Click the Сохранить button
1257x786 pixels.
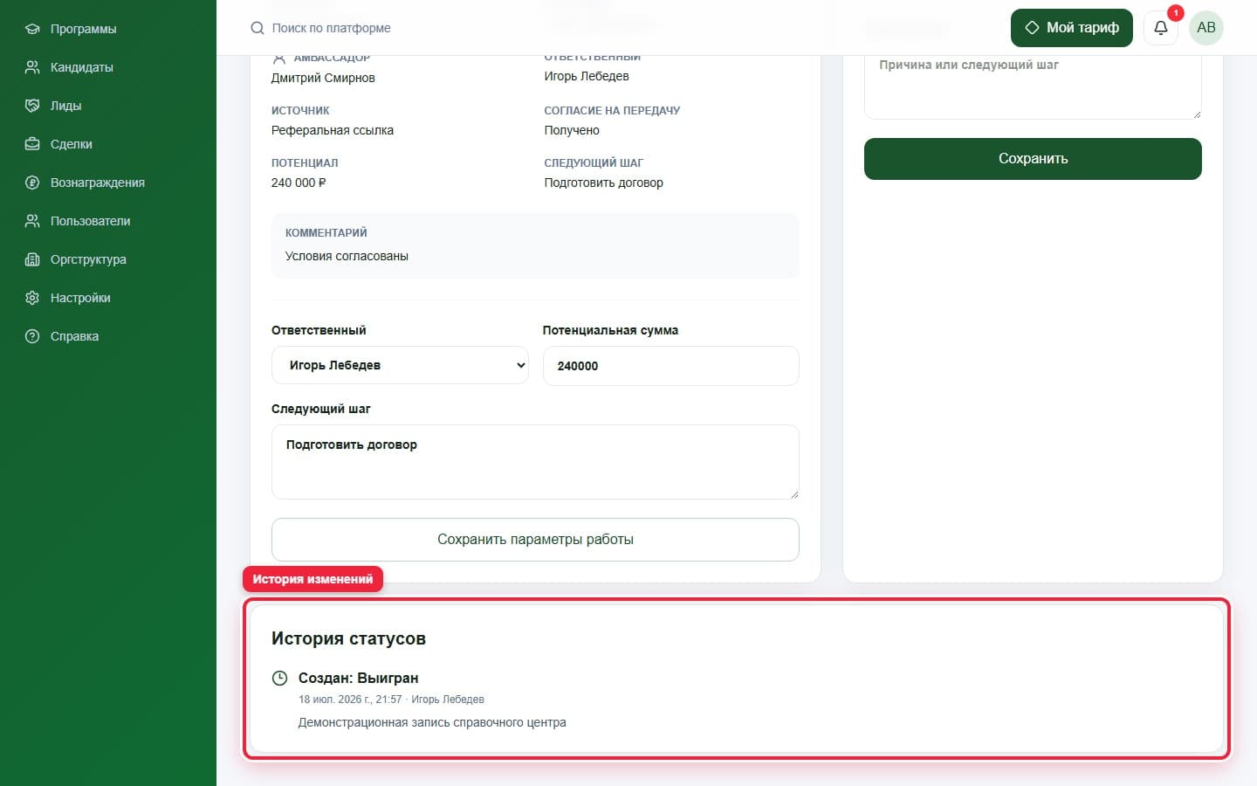(1033, 159)
